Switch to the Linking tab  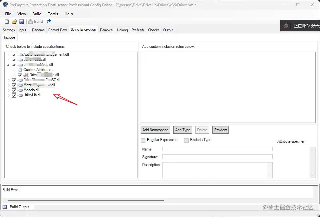click(122, 30)
